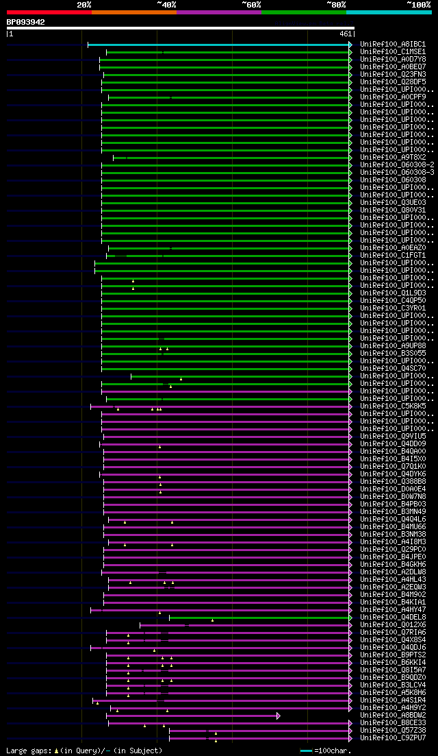Select the UniRef100_O60308-2 entry
This screenshot has height=756, width=438.
click(397, 165)
